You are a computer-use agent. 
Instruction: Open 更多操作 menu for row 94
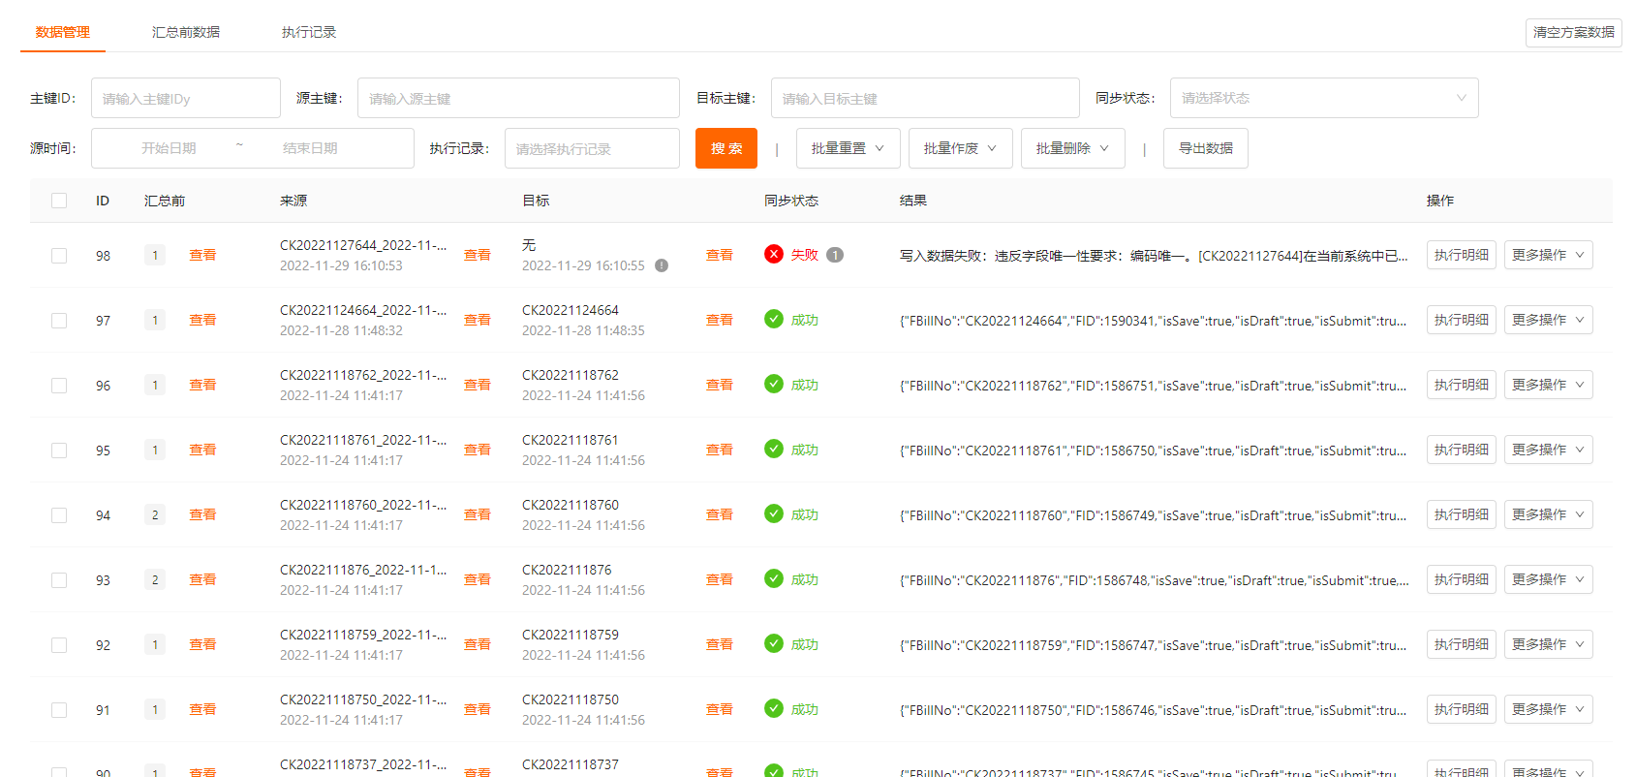1548,514
